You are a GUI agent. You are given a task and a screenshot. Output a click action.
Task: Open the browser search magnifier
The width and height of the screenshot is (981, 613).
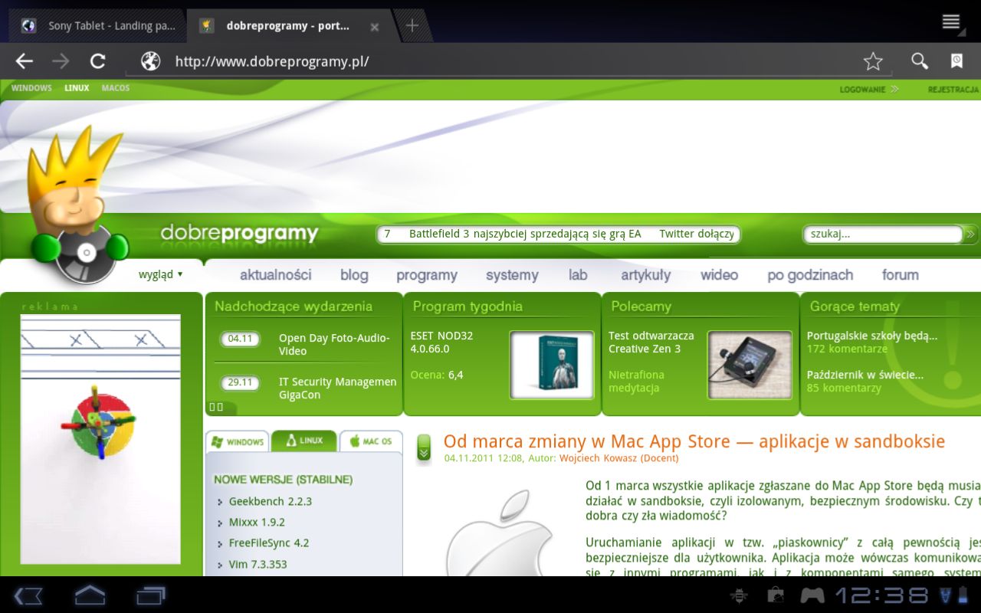[x=920, y=61]
